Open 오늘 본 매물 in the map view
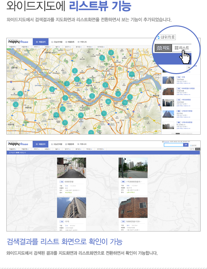The image size is (207, 269). pyautogui.click(x=57, y=42)
